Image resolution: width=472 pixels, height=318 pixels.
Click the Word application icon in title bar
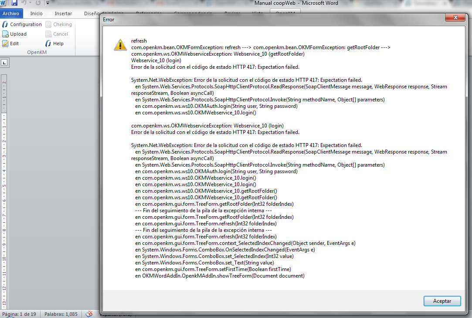3,3
